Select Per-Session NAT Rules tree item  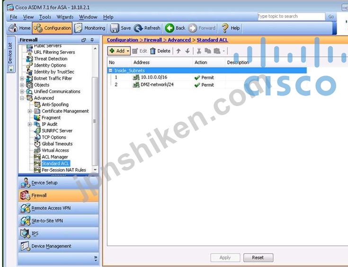pyautogui.click(x=64, y=170)
